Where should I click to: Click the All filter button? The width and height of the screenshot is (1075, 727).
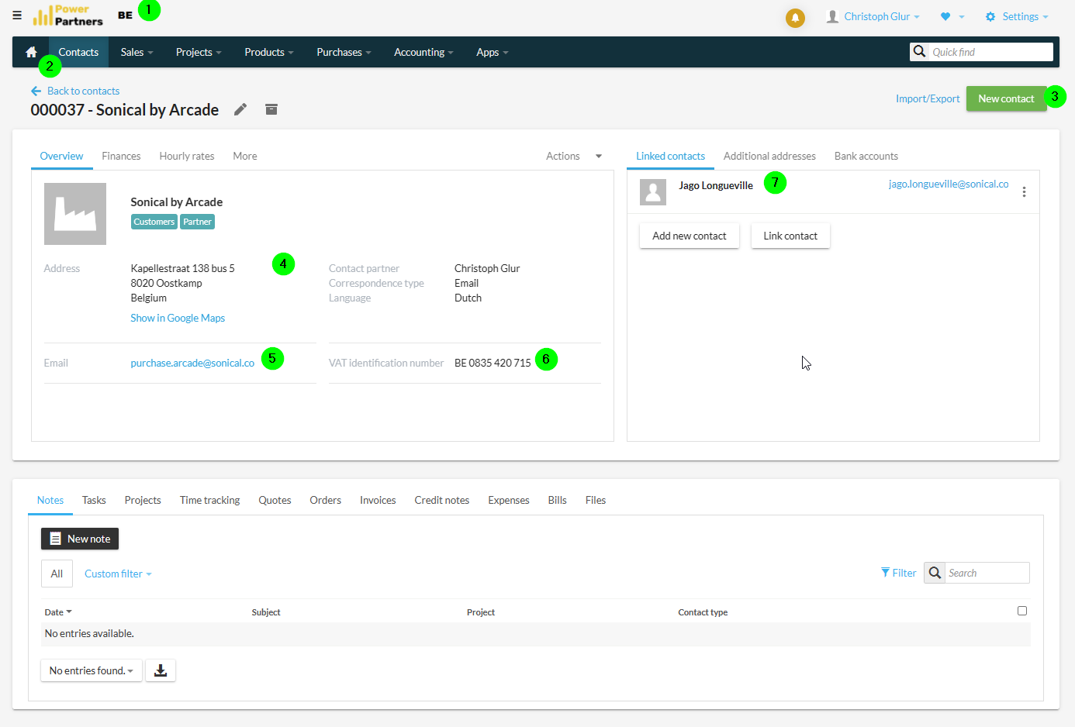[57, 574]
